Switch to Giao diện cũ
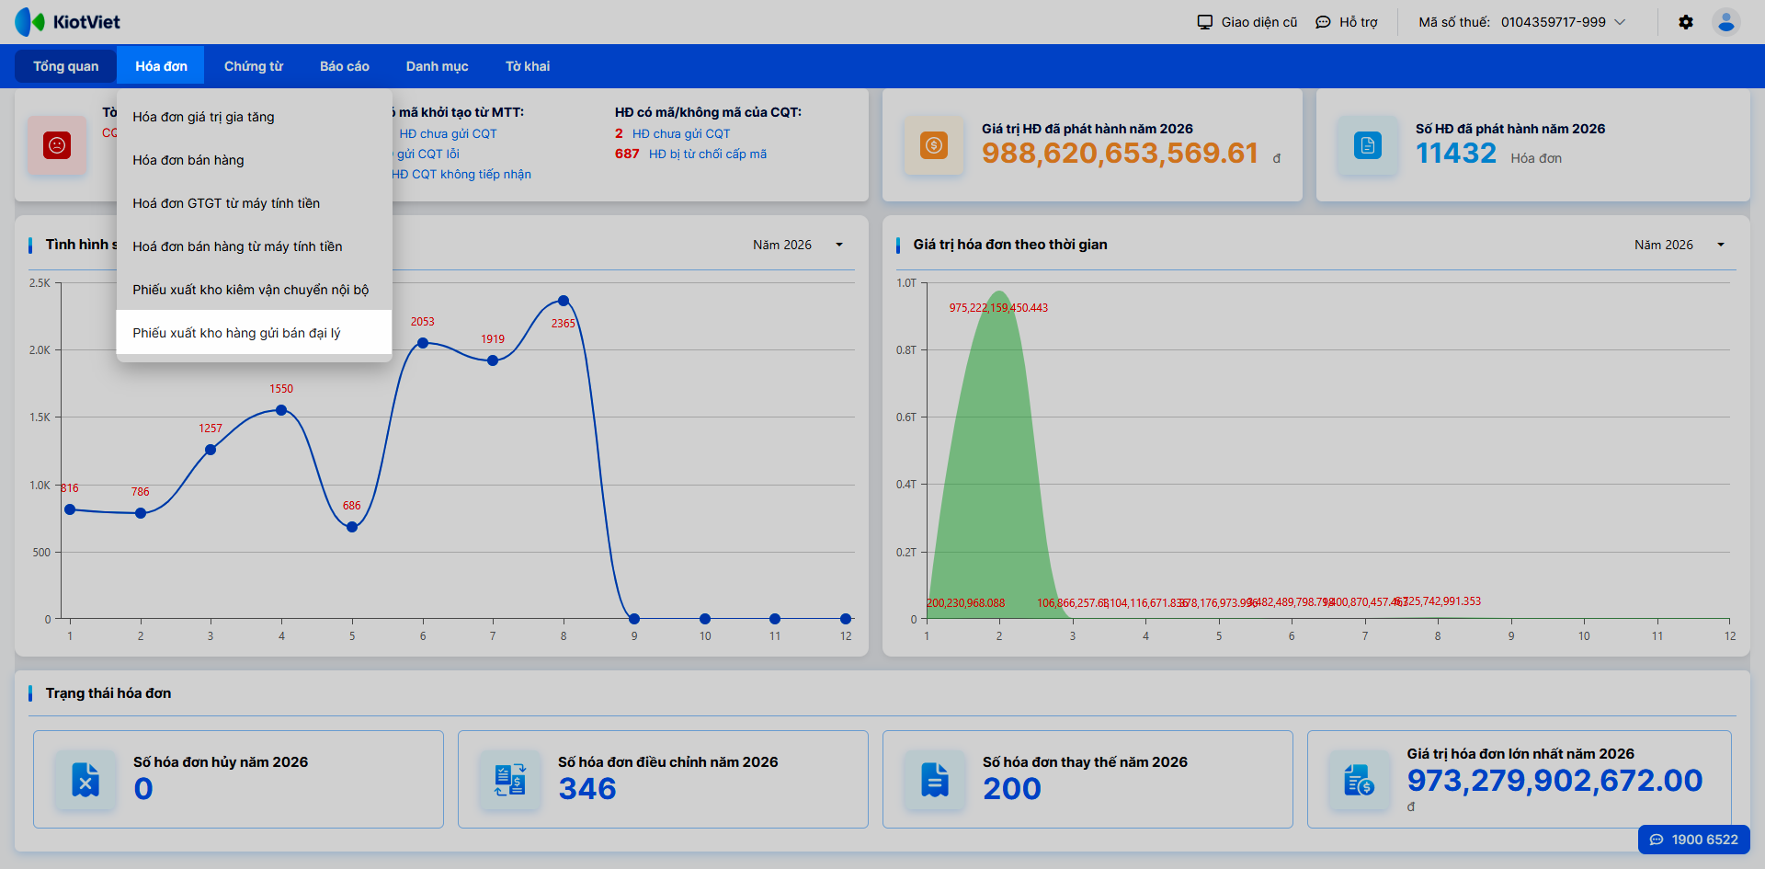Viewport: 1765px width, 869px height. point(1247,22)
